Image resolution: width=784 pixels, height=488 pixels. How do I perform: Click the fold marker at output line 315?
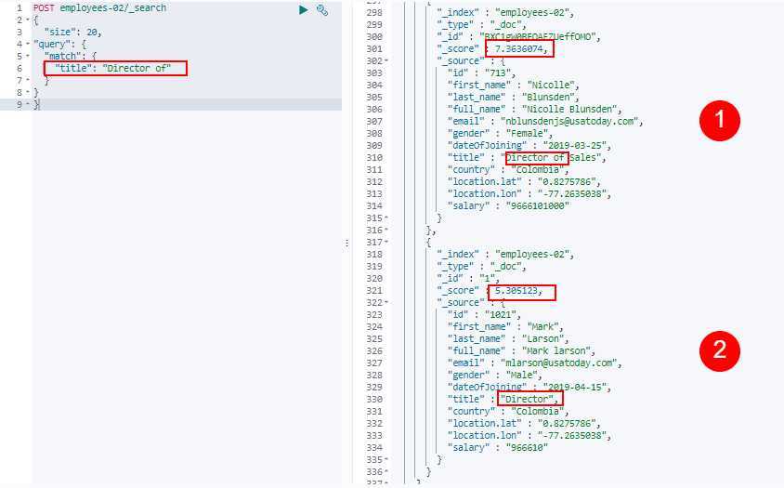[386, 218]
